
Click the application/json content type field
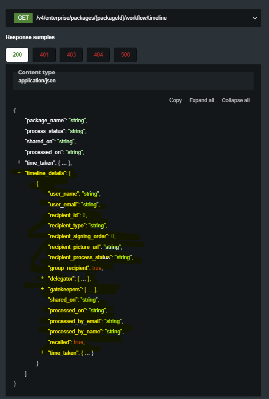37,80
